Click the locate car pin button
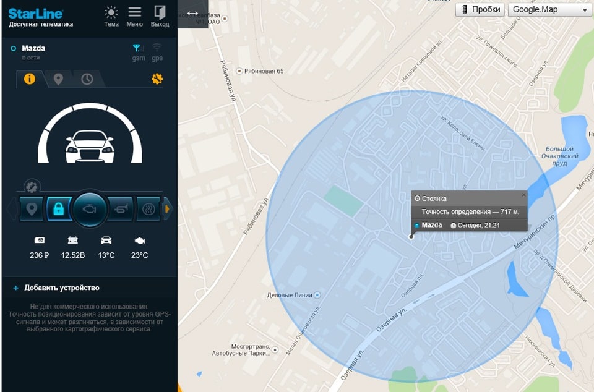 (32, 209)
